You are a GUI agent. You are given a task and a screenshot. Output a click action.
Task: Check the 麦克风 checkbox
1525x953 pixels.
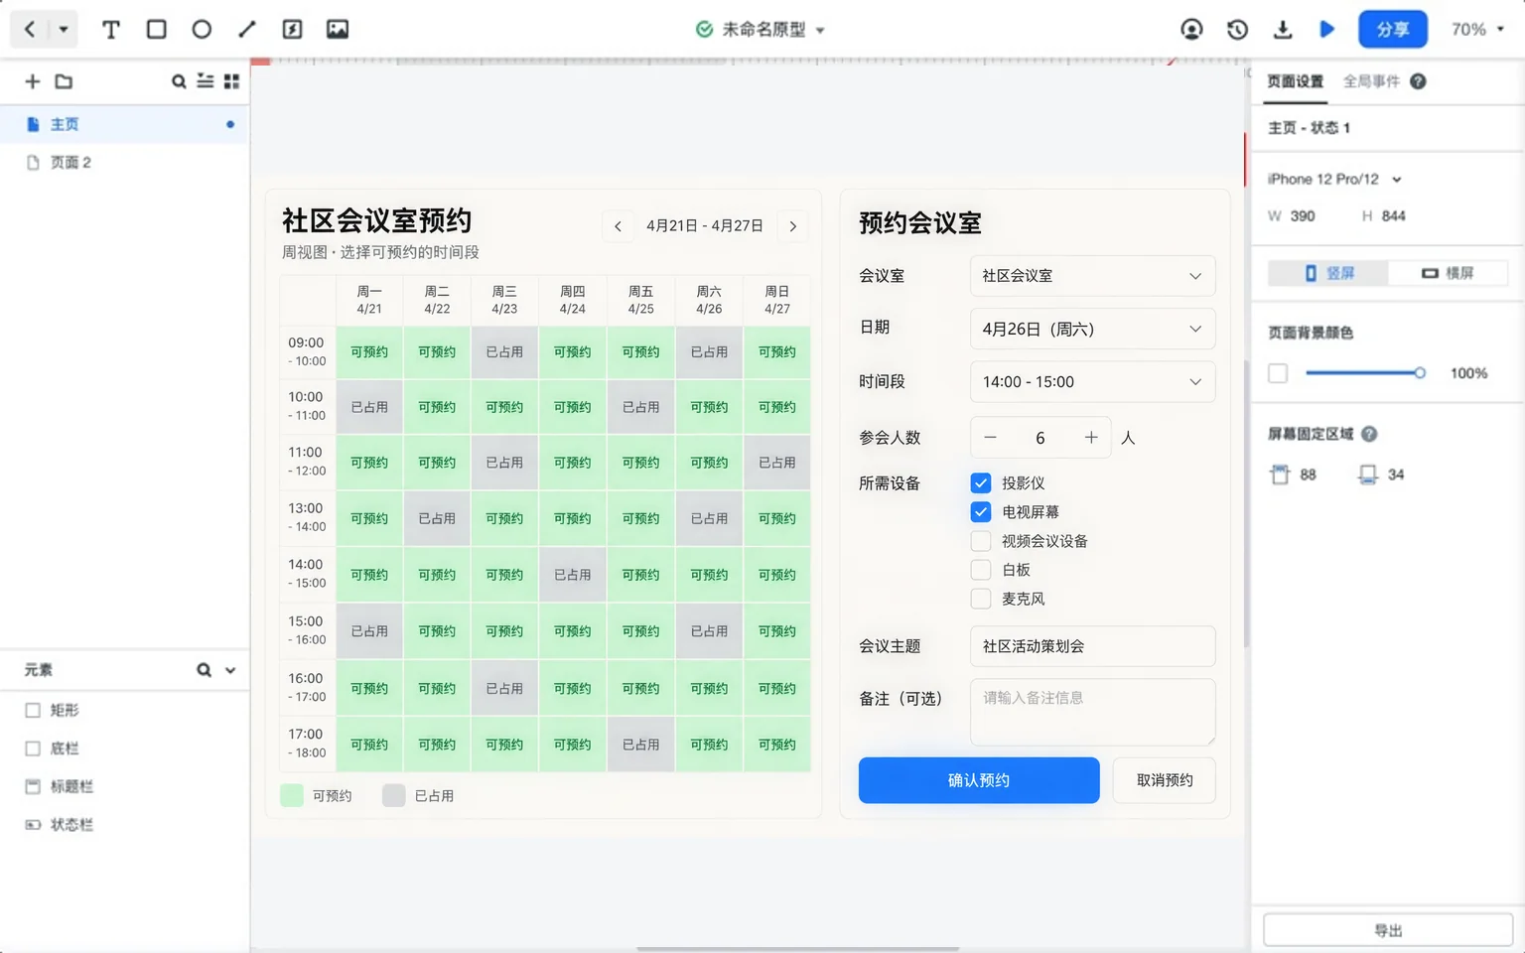[981, 599]
